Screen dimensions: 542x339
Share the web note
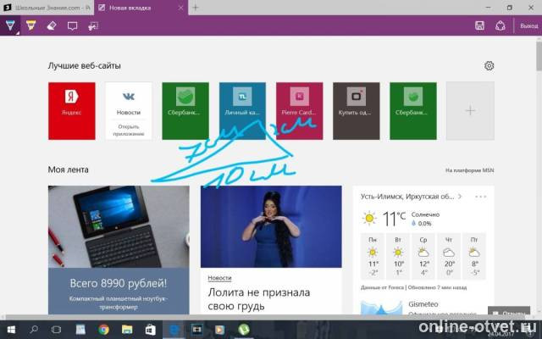pos(501,25)
